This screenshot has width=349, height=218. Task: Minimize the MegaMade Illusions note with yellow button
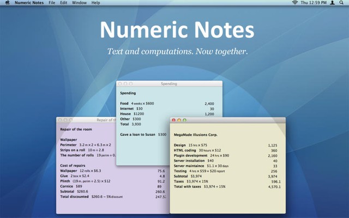click(x=179, y=120)
